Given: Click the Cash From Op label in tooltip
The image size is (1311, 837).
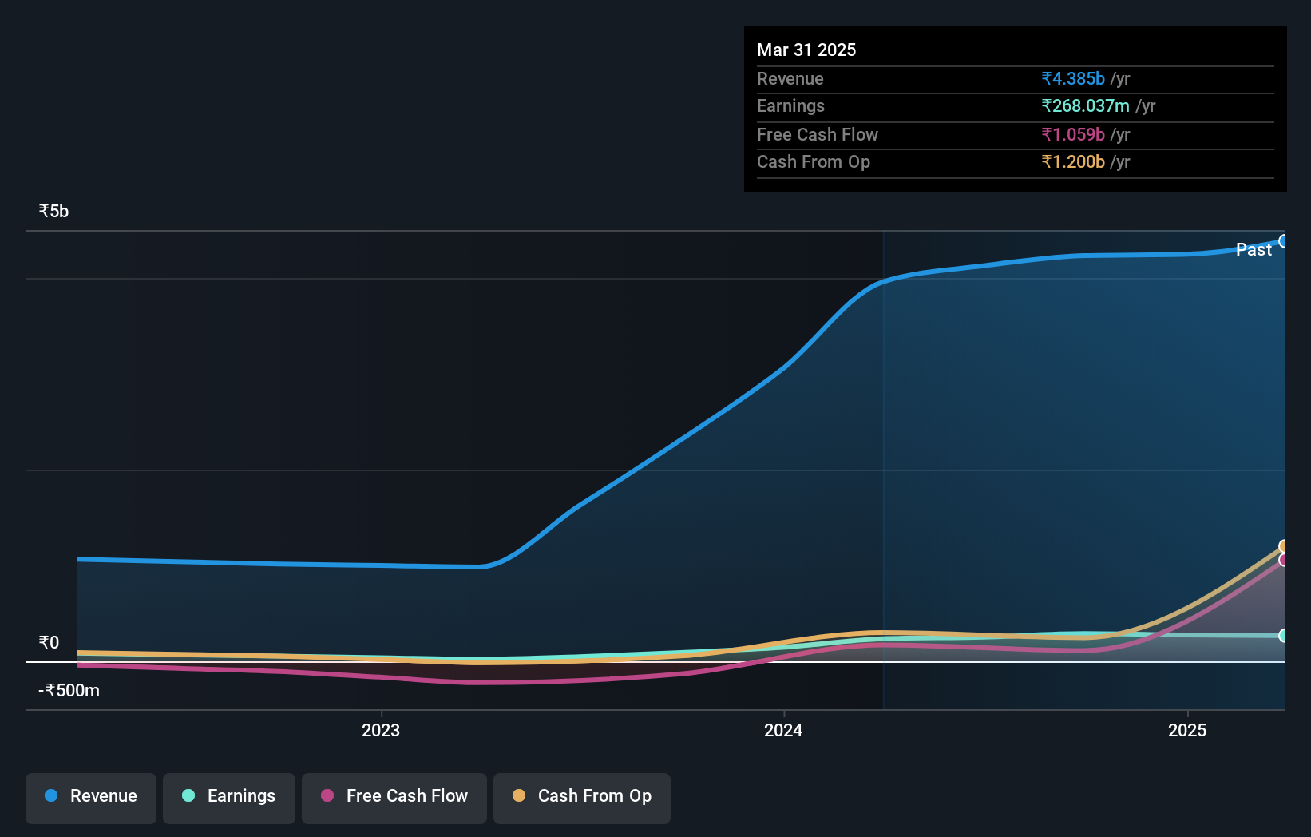Looking at the screenshot, I should 814,161.
